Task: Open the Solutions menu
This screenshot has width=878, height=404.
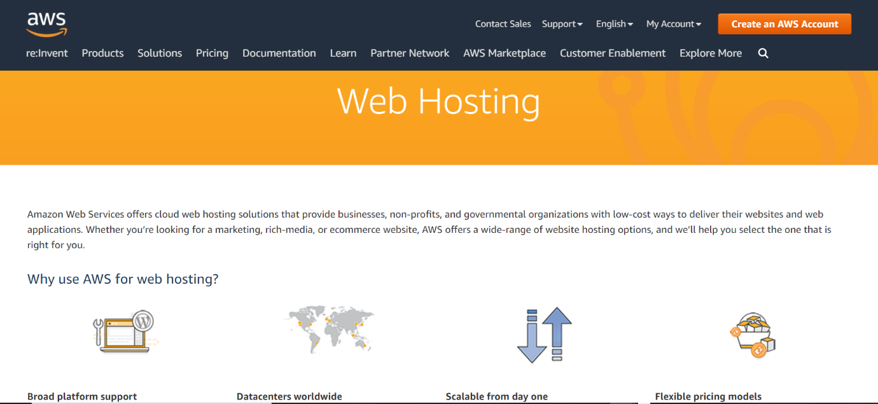Action: [160, 53]
